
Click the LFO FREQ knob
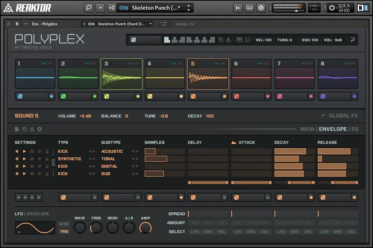[96, 228]
